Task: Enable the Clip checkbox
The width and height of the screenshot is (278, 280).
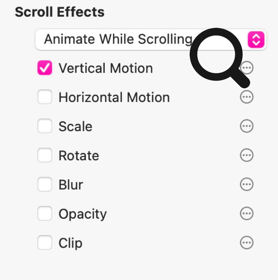Action: click(45, 243)
